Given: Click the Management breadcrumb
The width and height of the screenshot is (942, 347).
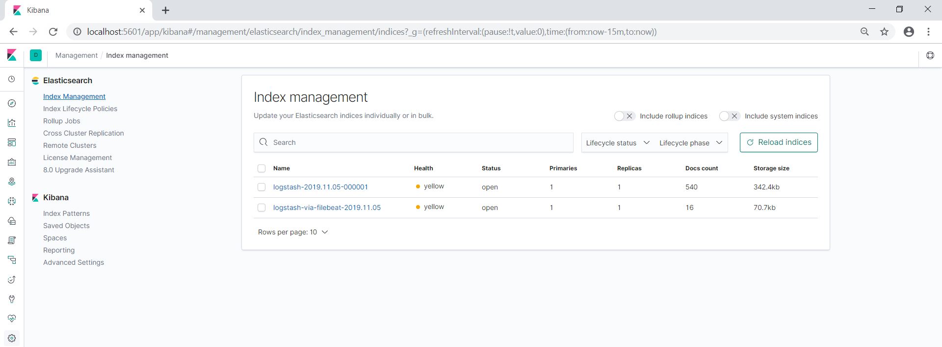Looking at the screenshot, I should click(76, 55).
